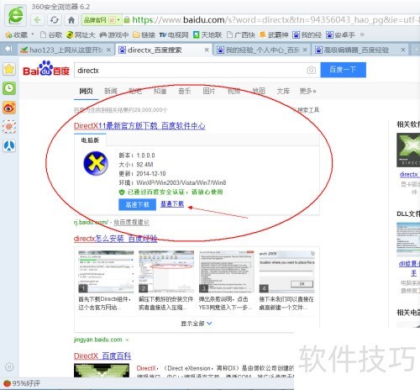Go to the browser home page icon

pyautogui.click(x=71, y=20)
